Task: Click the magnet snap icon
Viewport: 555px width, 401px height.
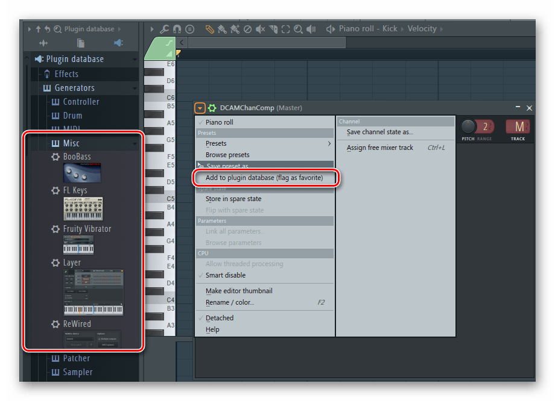Action: [x=177, y=29]
